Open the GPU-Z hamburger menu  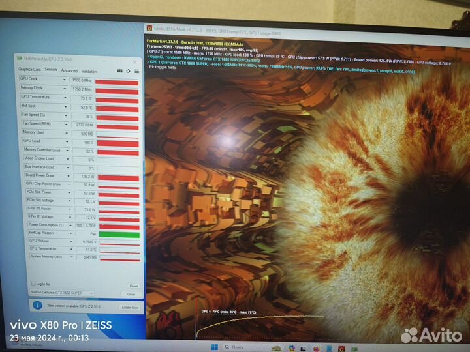click(x=136, y=71)
